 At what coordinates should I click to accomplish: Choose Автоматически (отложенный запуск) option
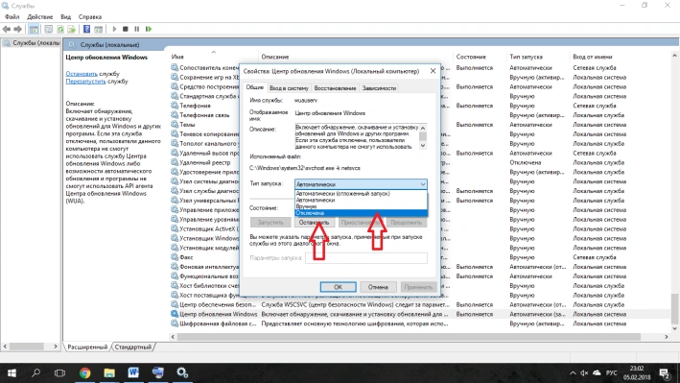[361, 194]
